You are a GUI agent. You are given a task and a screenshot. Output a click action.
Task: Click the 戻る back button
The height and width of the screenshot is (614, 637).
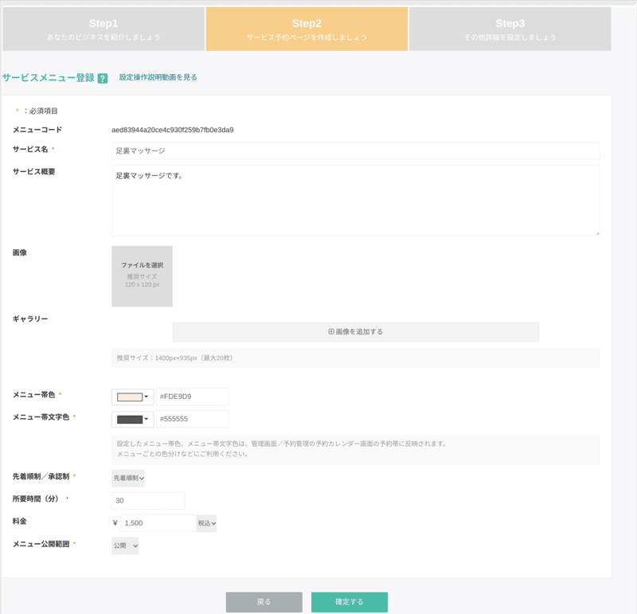[x=264, y=602]
